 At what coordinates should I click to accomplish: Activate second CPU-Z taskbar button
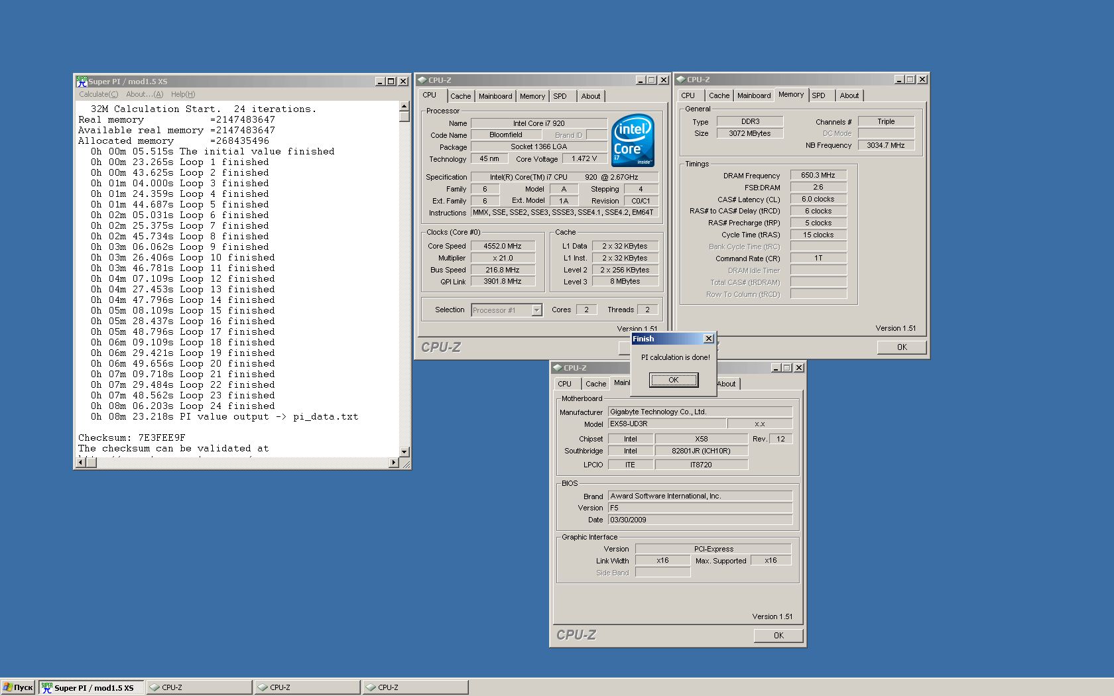(x=307, y=687)
